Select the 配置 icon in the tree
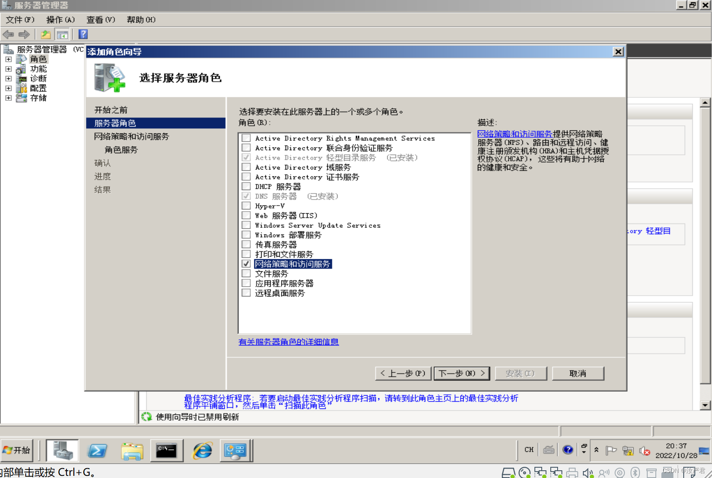The width and height of the screenshot is (712, 478). coord(21,88)
